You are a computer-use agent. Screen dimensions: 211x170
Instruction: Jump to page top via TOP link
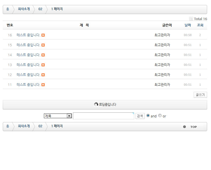pyautogui.click(x=193, y=127)
